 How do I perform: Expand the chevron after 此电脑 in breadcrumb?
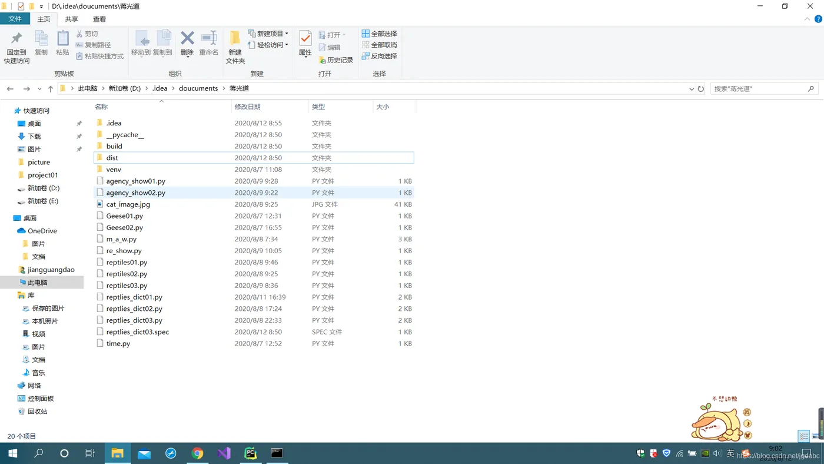103,88
